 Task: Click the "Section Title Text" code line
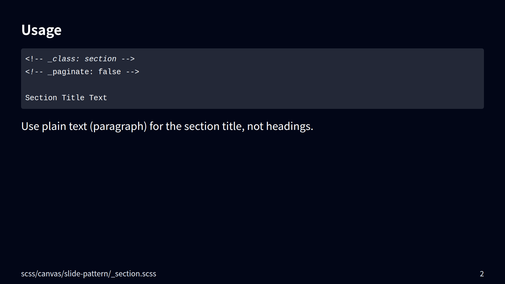tap(66, 98)
